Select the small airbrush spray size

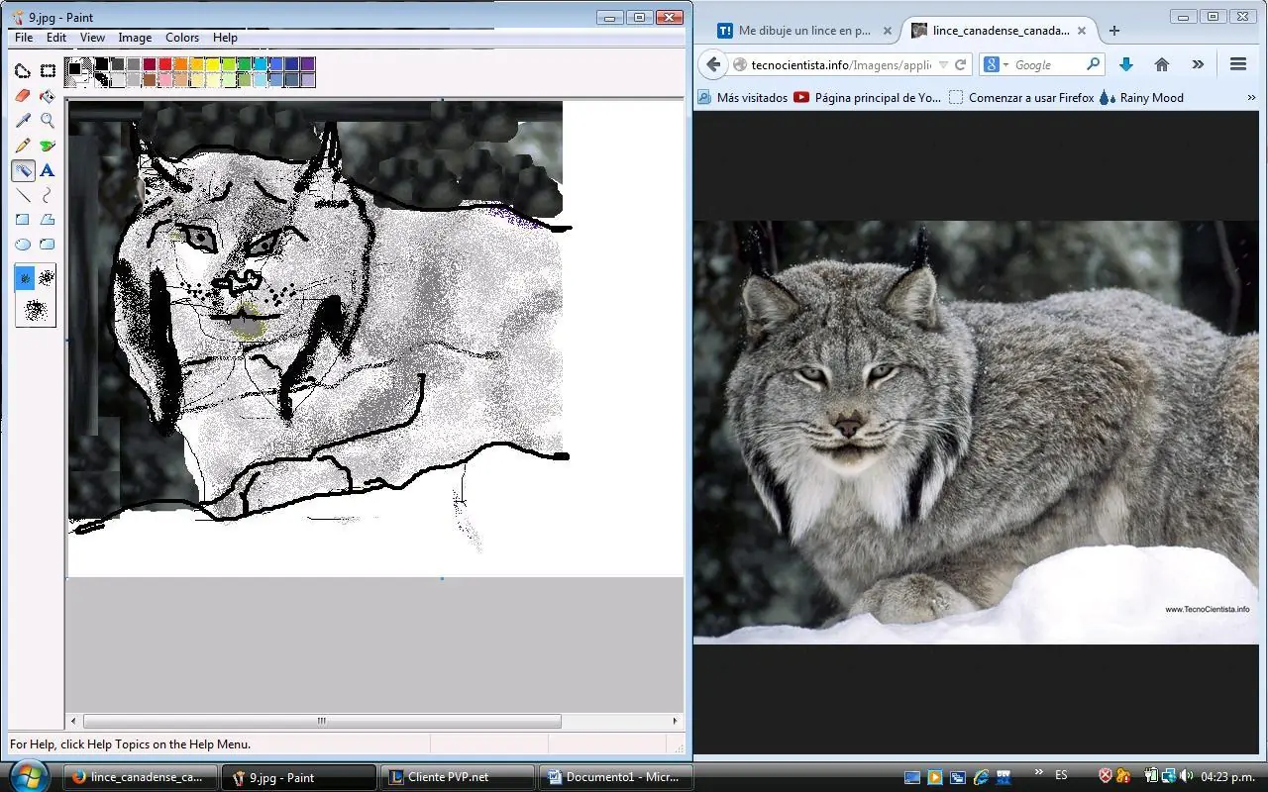click(25, 279)
